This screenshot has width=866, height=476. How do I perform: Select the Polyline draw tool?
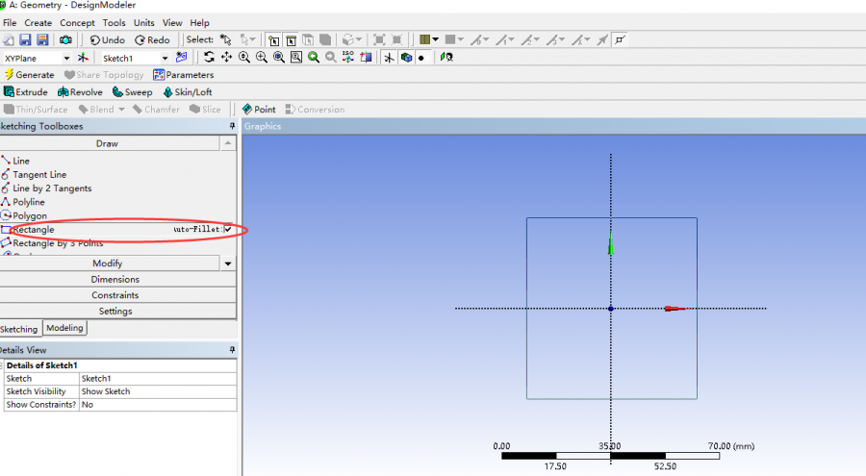[28, 202]
